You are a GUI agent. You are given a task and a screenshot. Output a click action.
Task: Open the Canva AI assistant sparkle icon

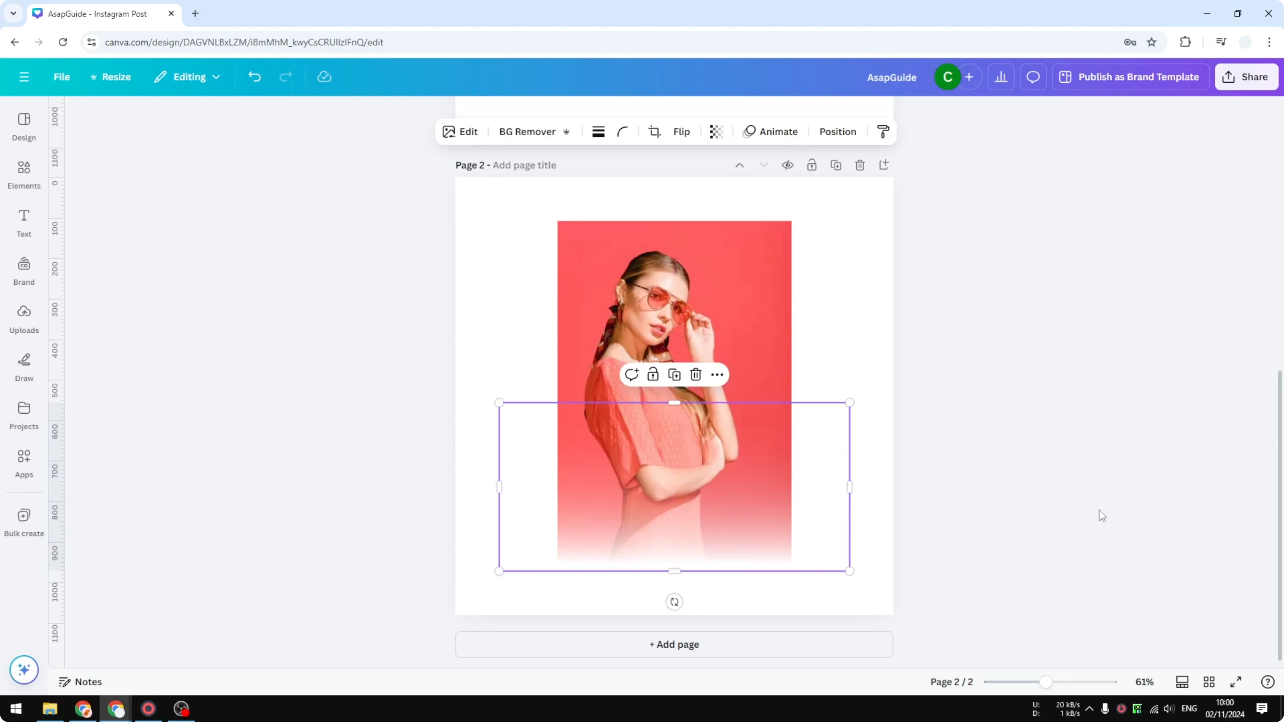[x=23, y=670]
